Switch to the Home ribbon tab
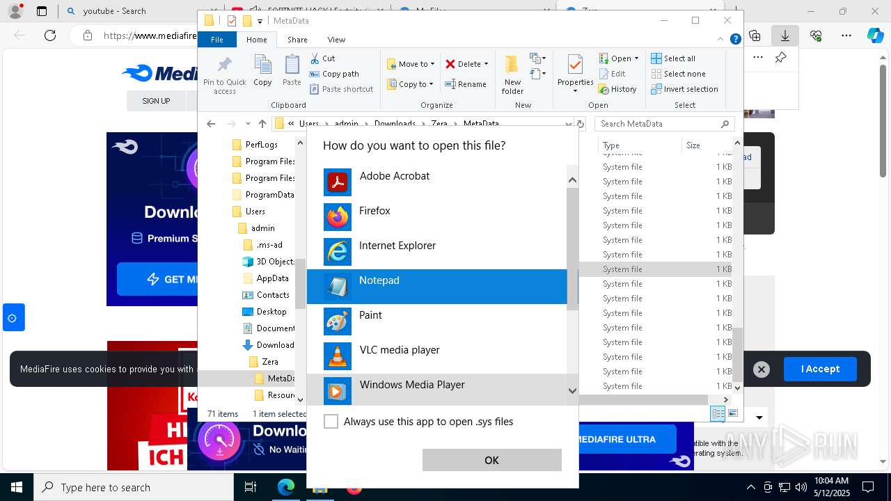891x501 pixels. coord(256,40)
